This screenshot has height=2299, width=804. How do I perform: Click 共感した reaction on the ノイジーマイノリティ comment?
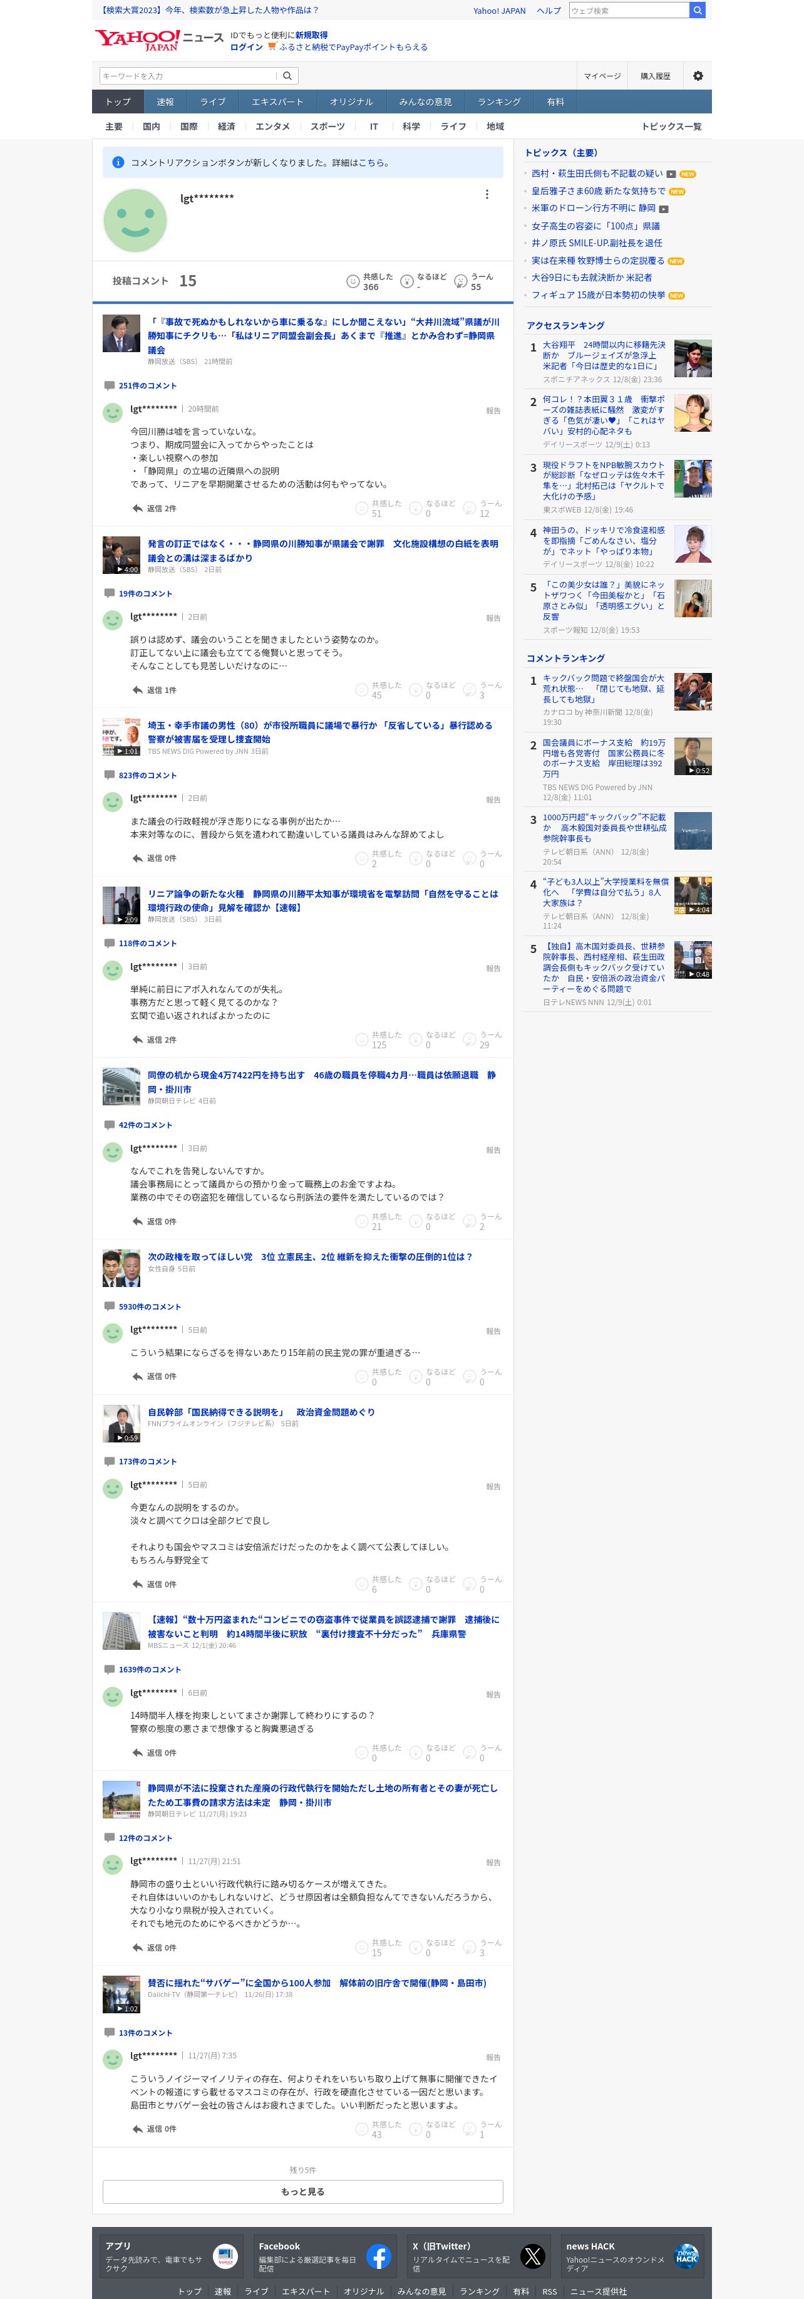click(378, 2129)
